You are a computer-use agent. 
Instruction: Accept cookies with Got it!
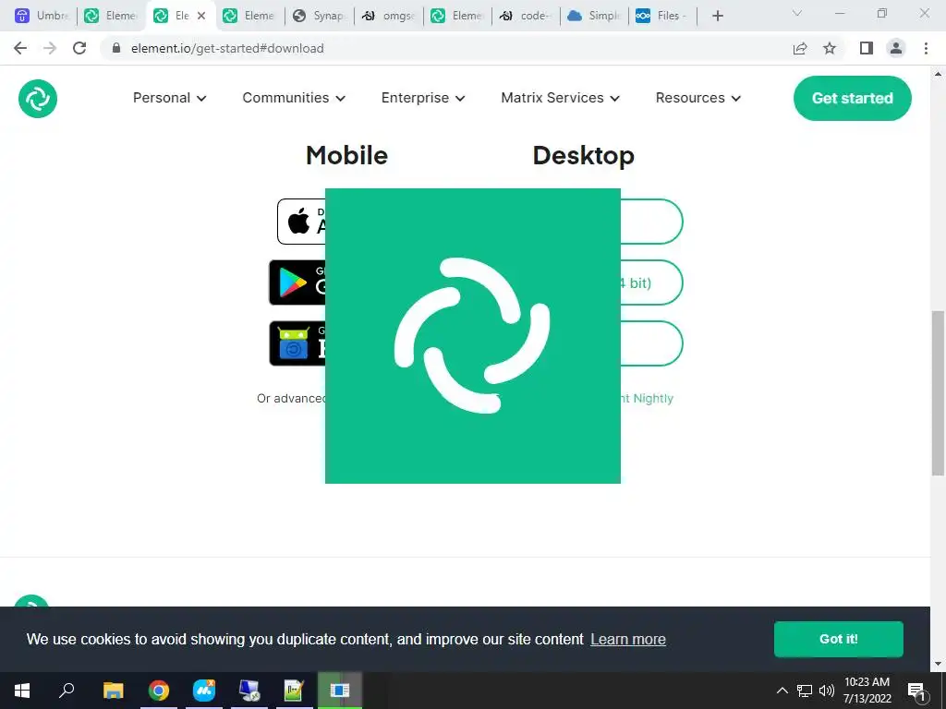(838, 639)
